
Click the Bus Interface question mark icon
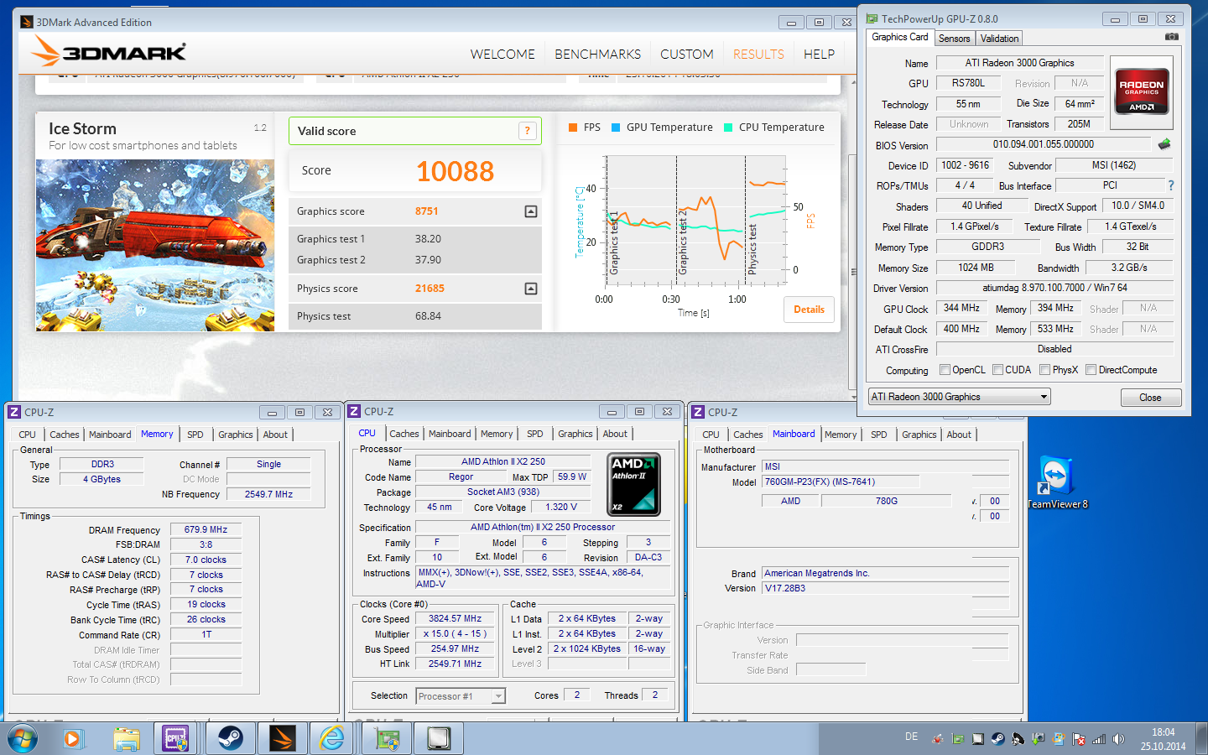[x=1171, y=185]
